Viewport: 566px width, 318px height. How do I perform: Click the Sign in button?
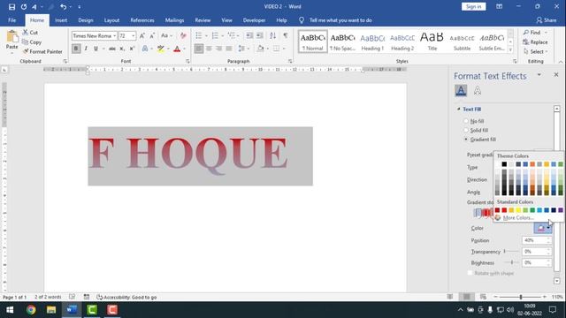point(474,6)
